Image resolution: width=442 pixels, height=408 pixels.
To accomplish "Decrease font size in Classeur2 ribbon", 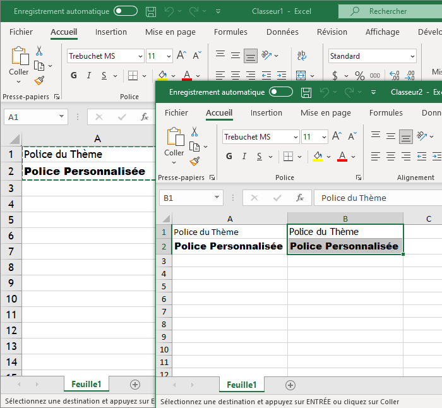I will coord(352,136).
